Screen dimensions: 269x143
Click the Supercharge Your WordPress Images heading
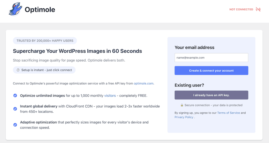(77, 51)
